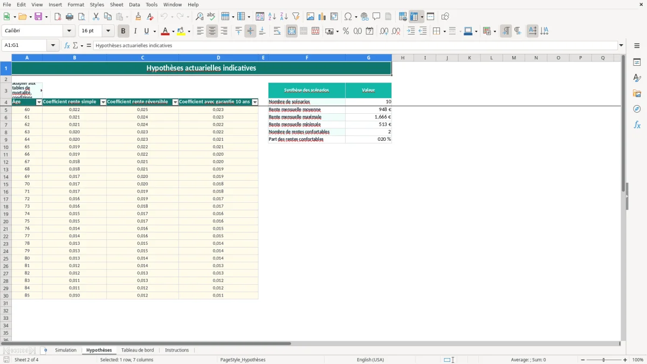Open the Calibri font name dropdown

pos(68,31)
